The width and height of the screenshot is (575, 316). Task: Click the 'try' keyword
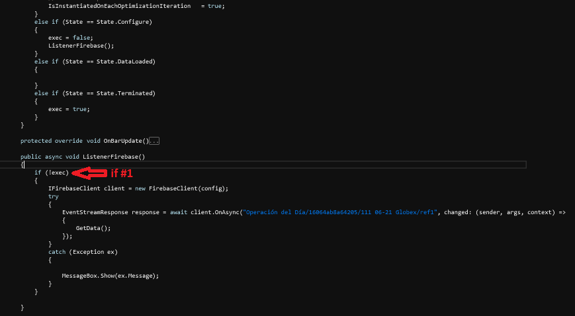pos(53,196)
